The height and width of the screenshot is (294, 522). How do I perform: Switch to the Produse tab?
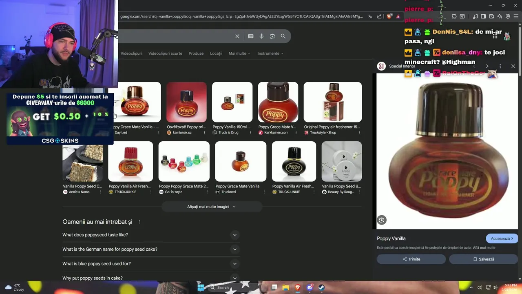196,53
